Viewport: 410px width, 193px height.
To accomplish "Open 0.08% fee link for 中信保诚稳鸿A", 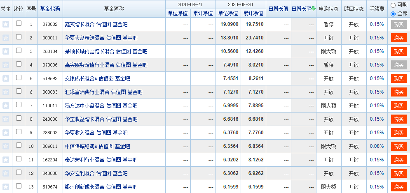I will click(x=377, y=146).
